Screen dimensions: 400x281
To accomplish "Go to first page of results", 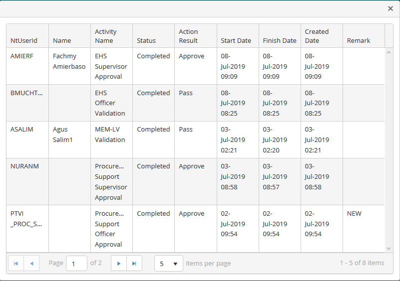I will [x=16, y=263].
